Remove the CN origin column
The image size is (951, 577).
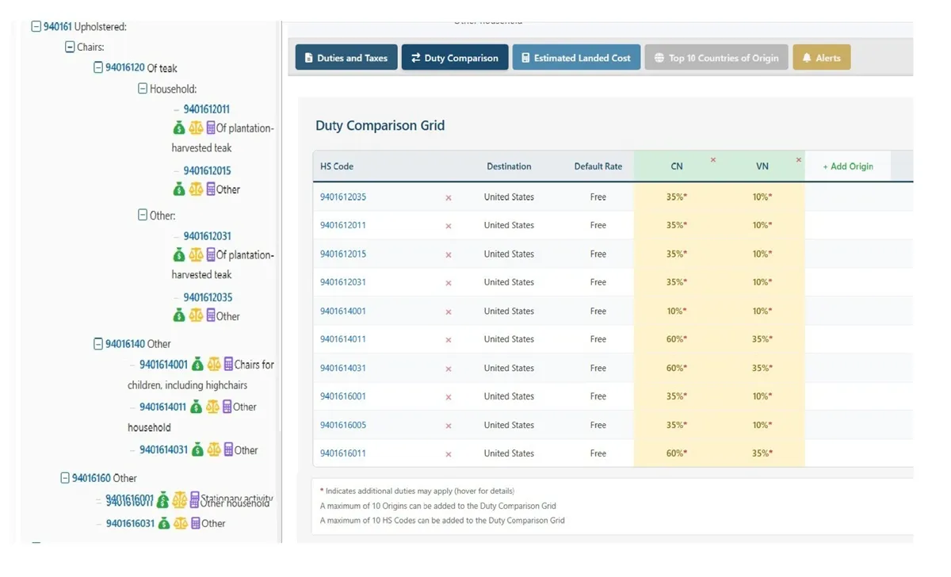[x=712, y=160]
